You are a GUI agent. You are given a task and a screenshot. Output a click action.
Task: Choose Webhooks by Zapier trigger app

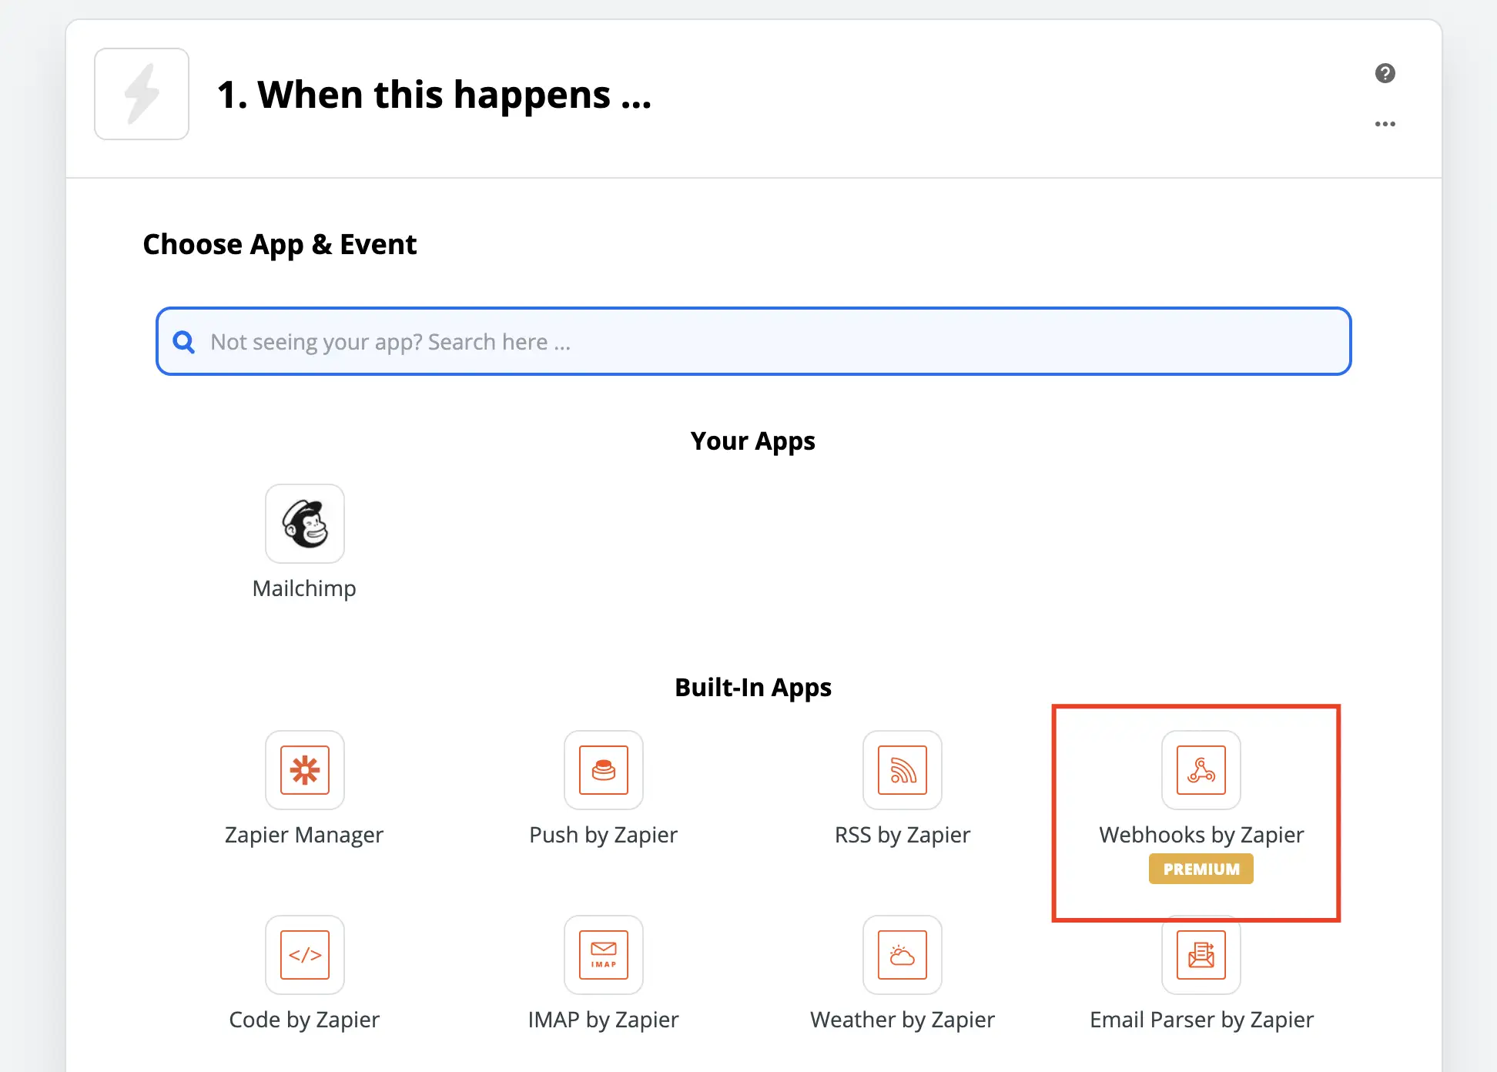tap(1201, 771)
